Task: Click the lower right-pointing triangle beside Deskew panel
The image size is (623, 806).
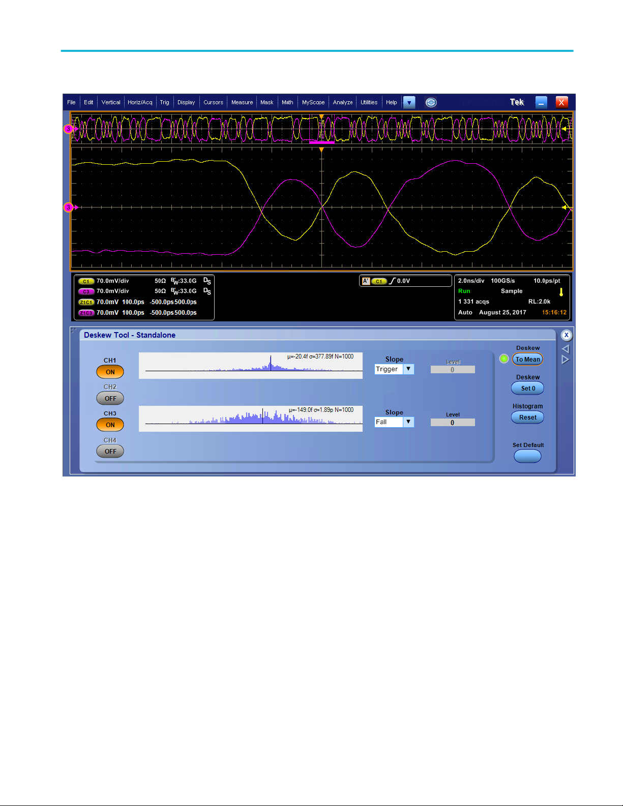Action: [566, 360]
